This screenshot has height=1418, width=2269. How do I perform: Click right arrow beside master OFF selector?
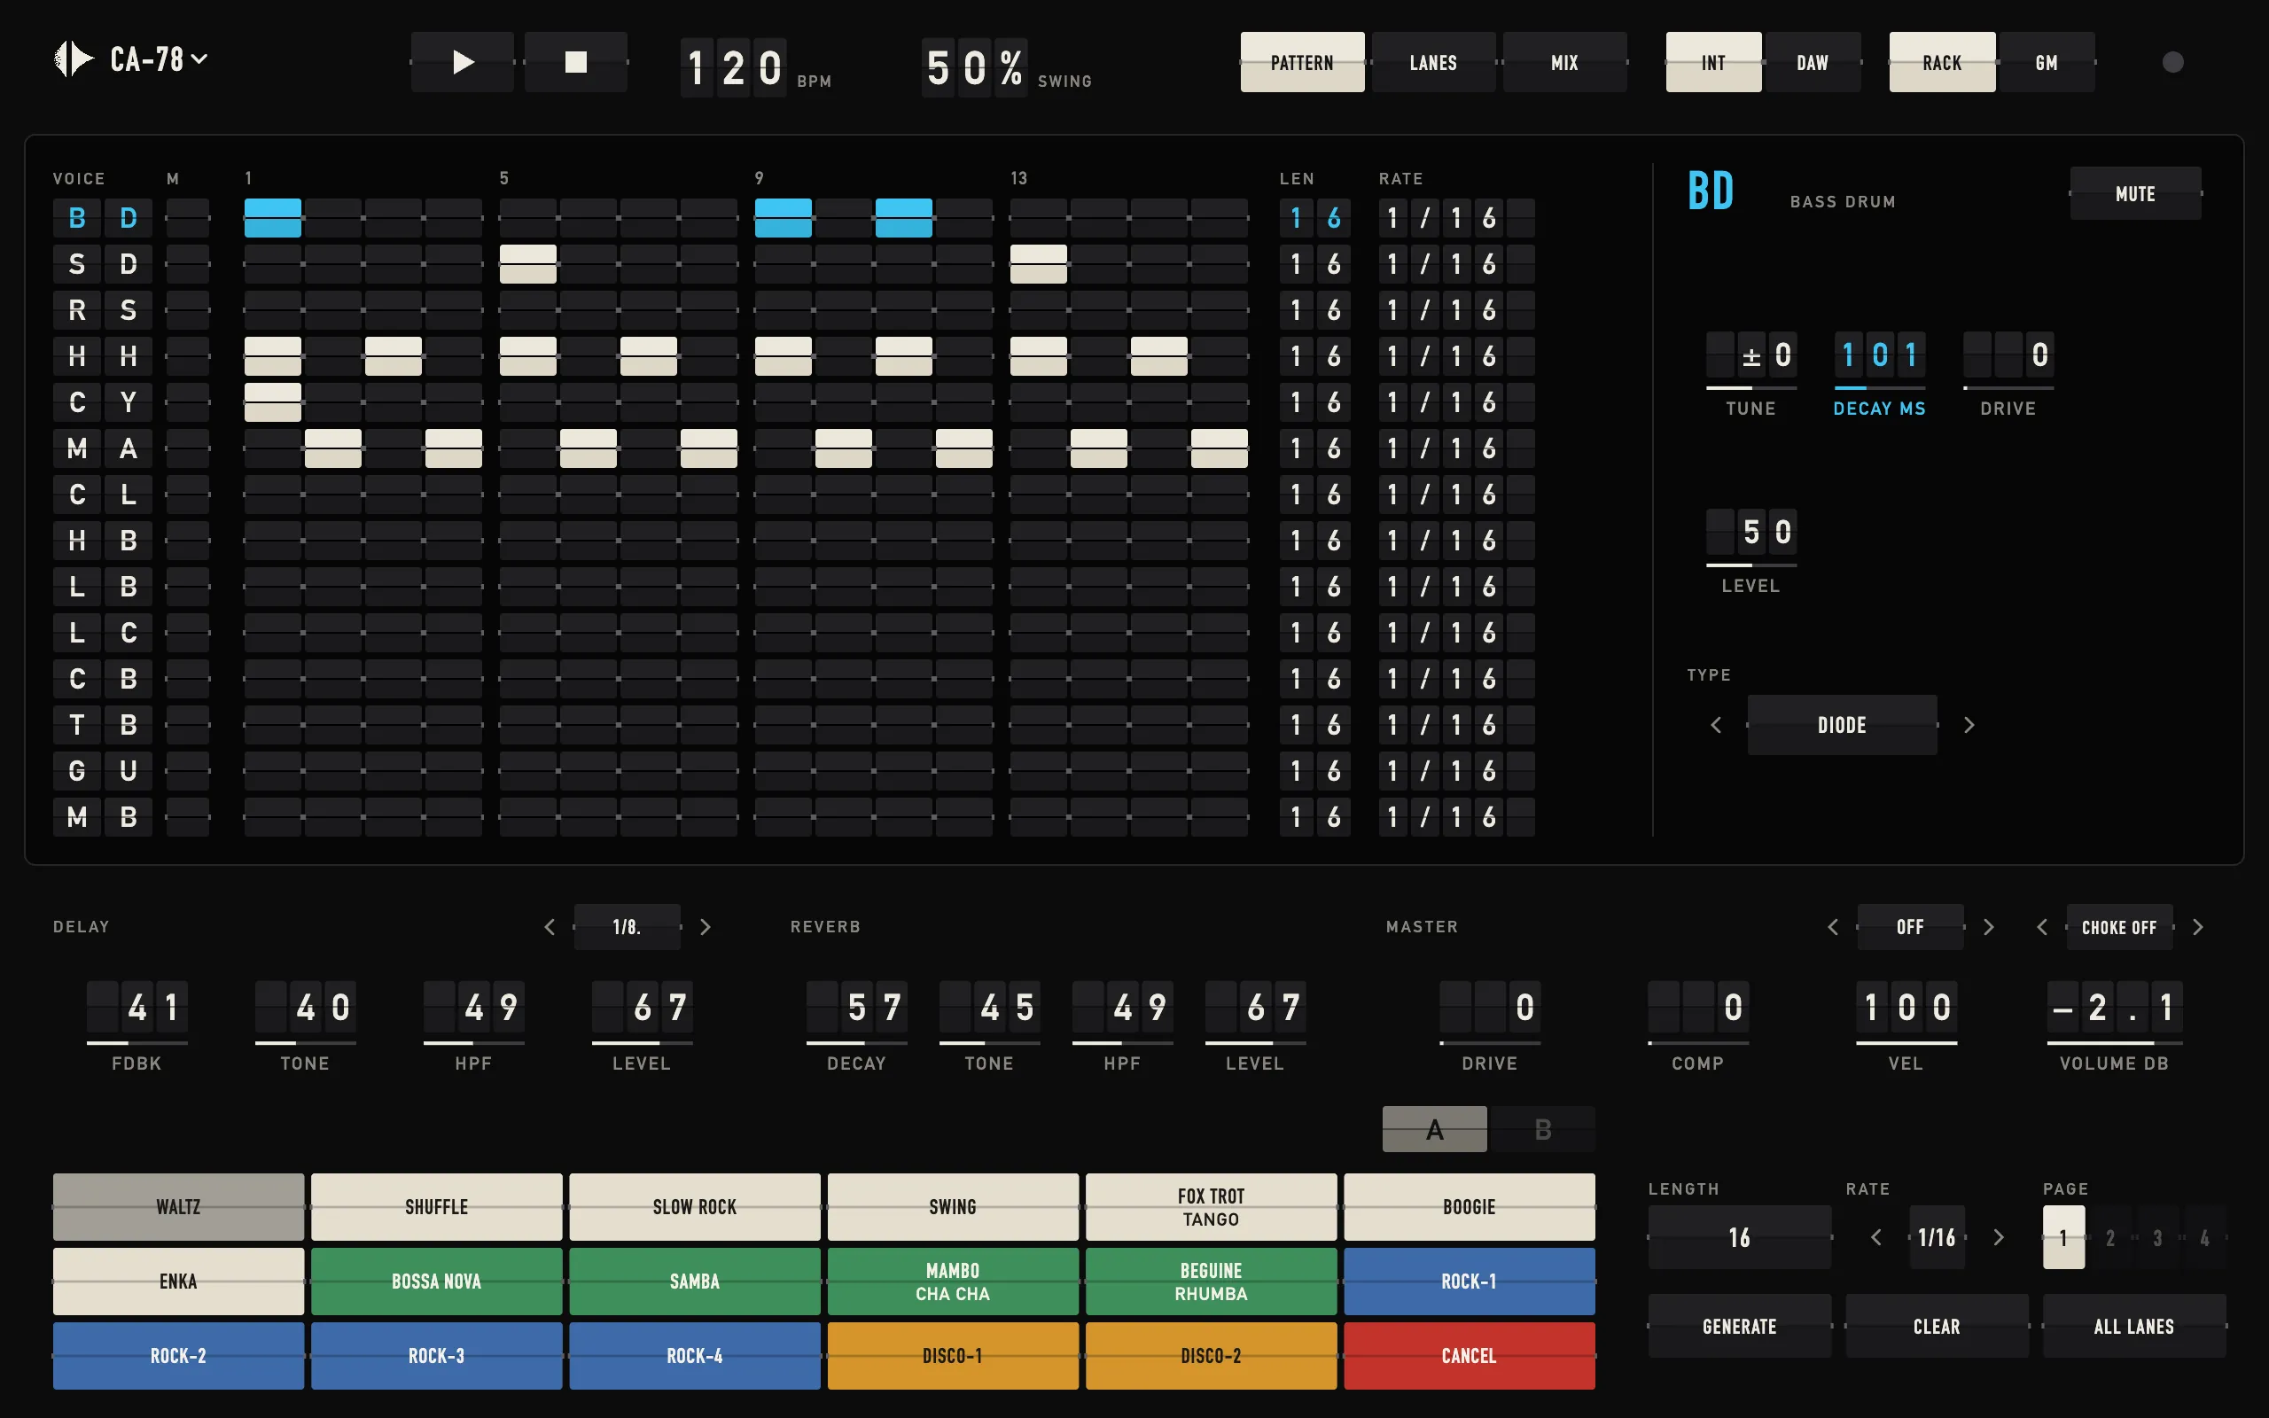click(1989, 927)
